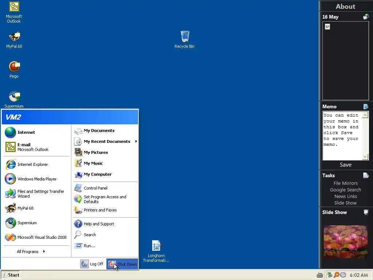Open MyPal 68 desktop icon
The image size is (373, 280).
click(14, 40)
